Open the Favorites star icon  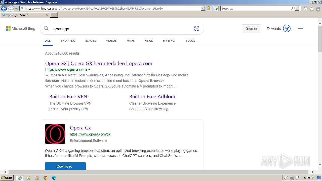[x=312, y=9]
